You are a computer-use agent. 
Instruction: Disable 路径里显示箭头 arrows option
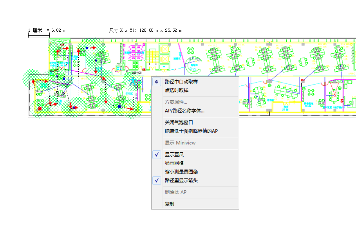click(181, 181)
